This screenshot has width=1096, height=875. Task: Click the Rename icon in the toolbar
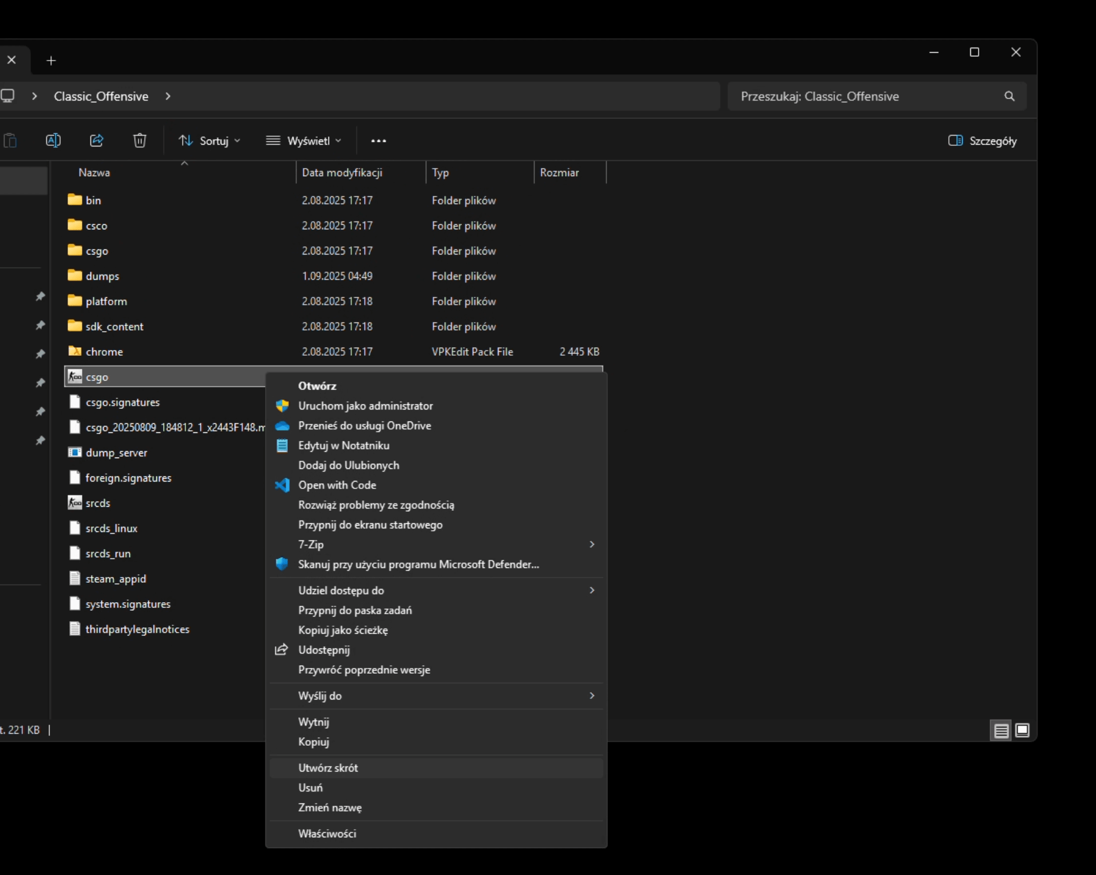click(x=53, y=141)
